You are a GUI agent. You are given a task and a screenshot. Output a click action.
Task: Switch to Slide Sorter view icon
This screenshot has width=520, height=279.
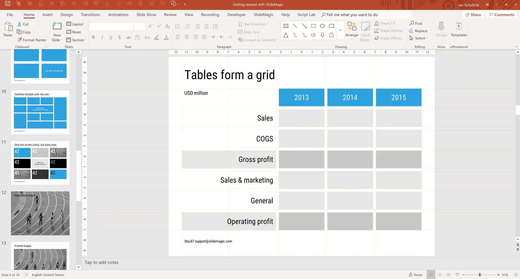coord(439,275)
